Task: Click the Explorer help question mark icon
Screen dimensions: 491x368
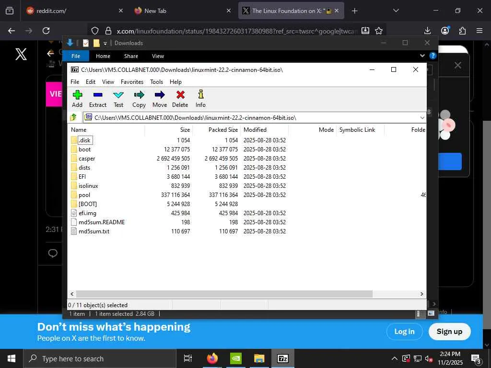Action: [433, 56]
